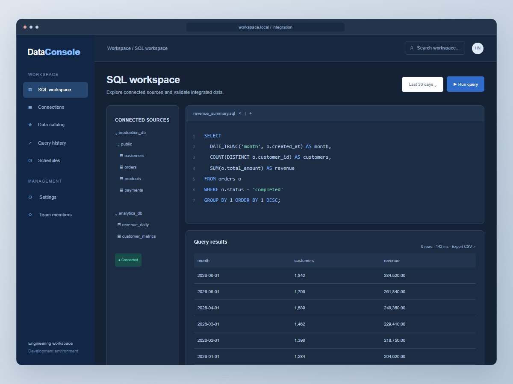
Task: Focus the Search workspace field
Action: pyautogui.click(x=435, y=48)
